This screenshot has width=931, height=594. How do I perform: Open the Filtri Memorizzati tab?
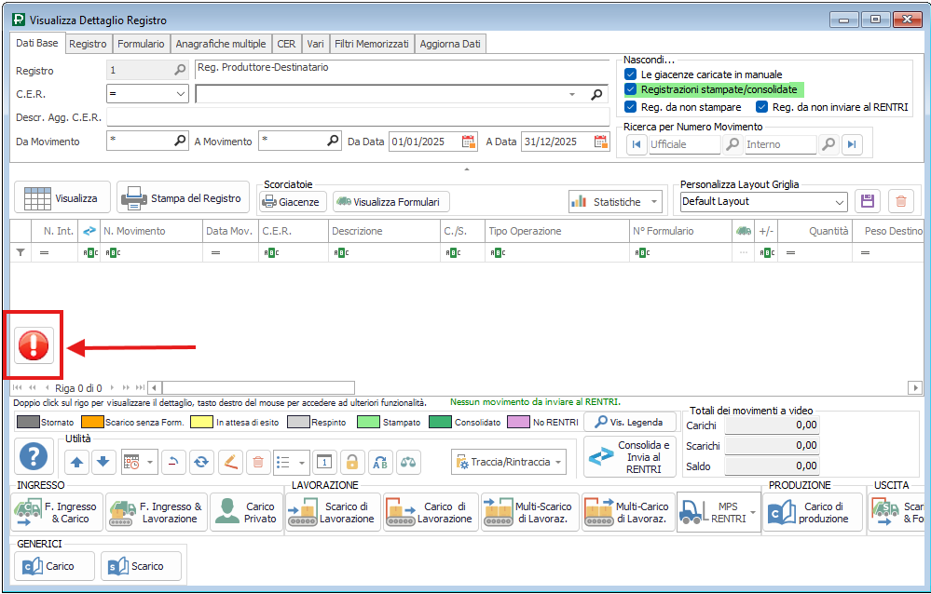(371, 44)
